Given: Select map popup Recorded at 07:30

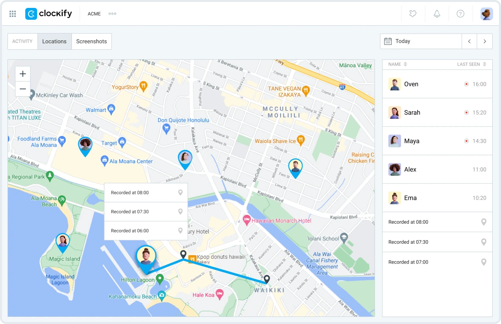Looking at the screenshot, I should 146,212.
